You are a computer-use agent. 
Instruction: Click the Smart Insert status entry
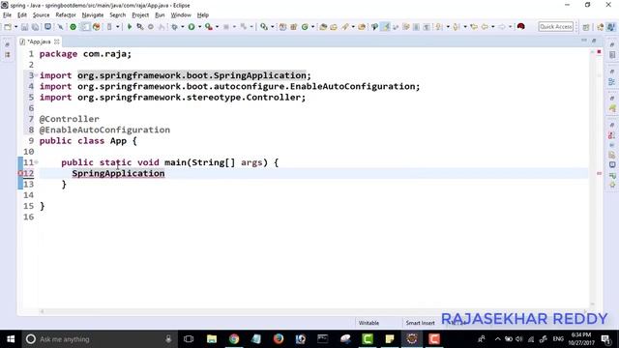click(x=420, y=323)
